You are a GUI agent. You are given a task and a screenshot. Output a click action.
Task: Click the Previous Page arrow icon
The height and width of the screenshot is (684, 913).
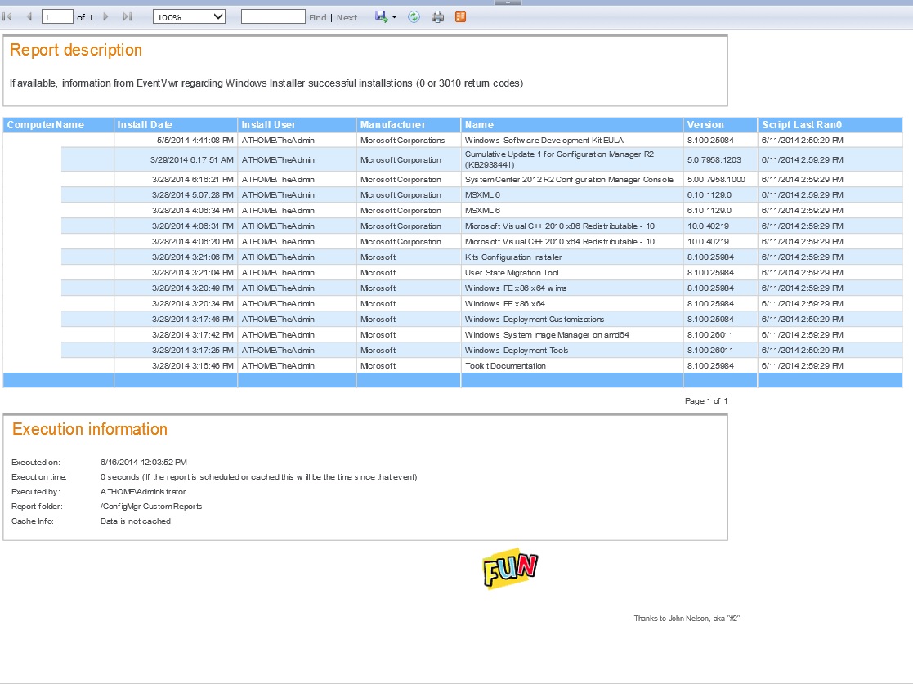pos(29,17)
